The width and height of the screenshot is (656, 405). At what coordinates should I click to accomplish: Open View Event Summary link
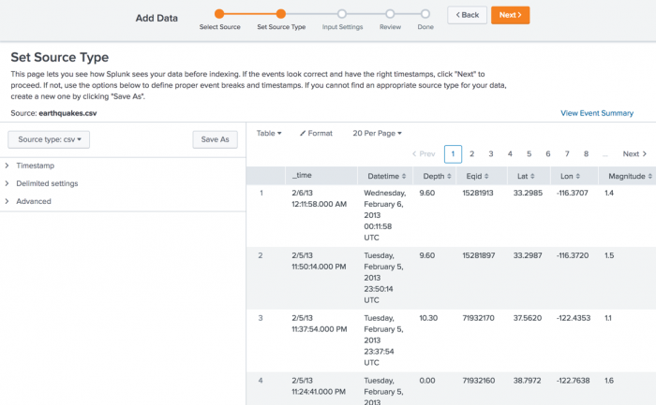(597, 113)
